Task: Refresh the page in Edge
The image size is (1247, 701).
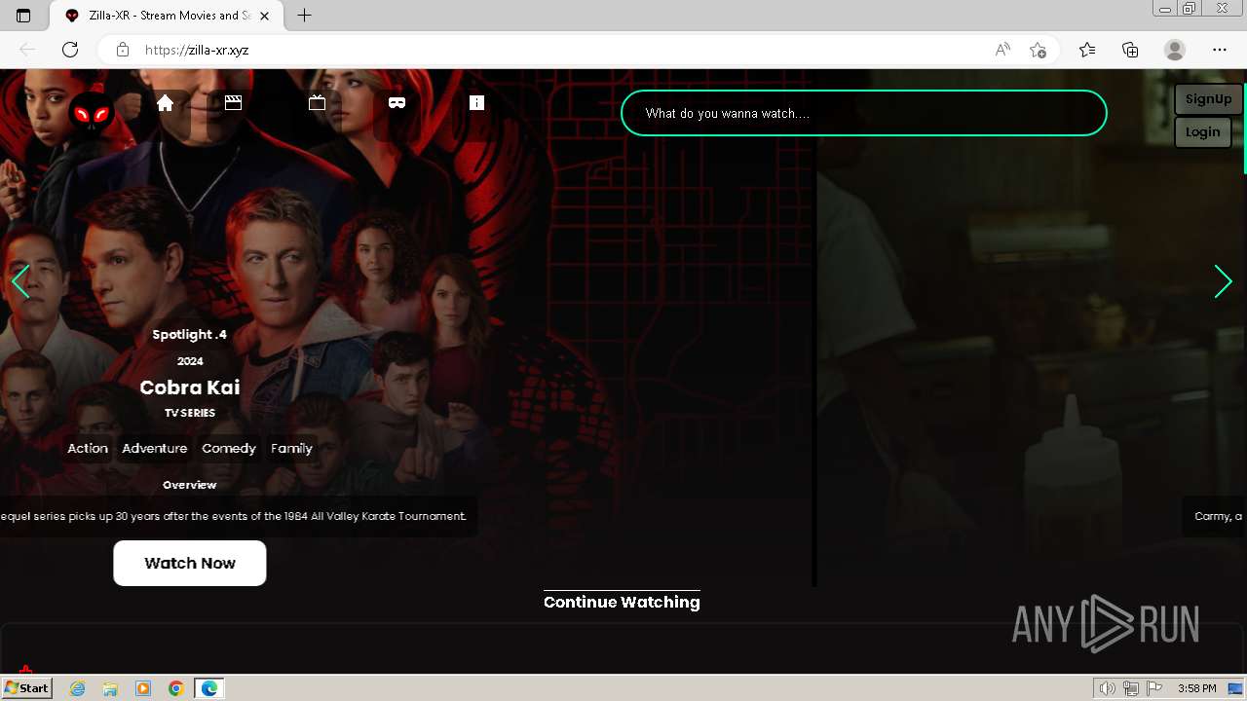Action: point(70,50)
